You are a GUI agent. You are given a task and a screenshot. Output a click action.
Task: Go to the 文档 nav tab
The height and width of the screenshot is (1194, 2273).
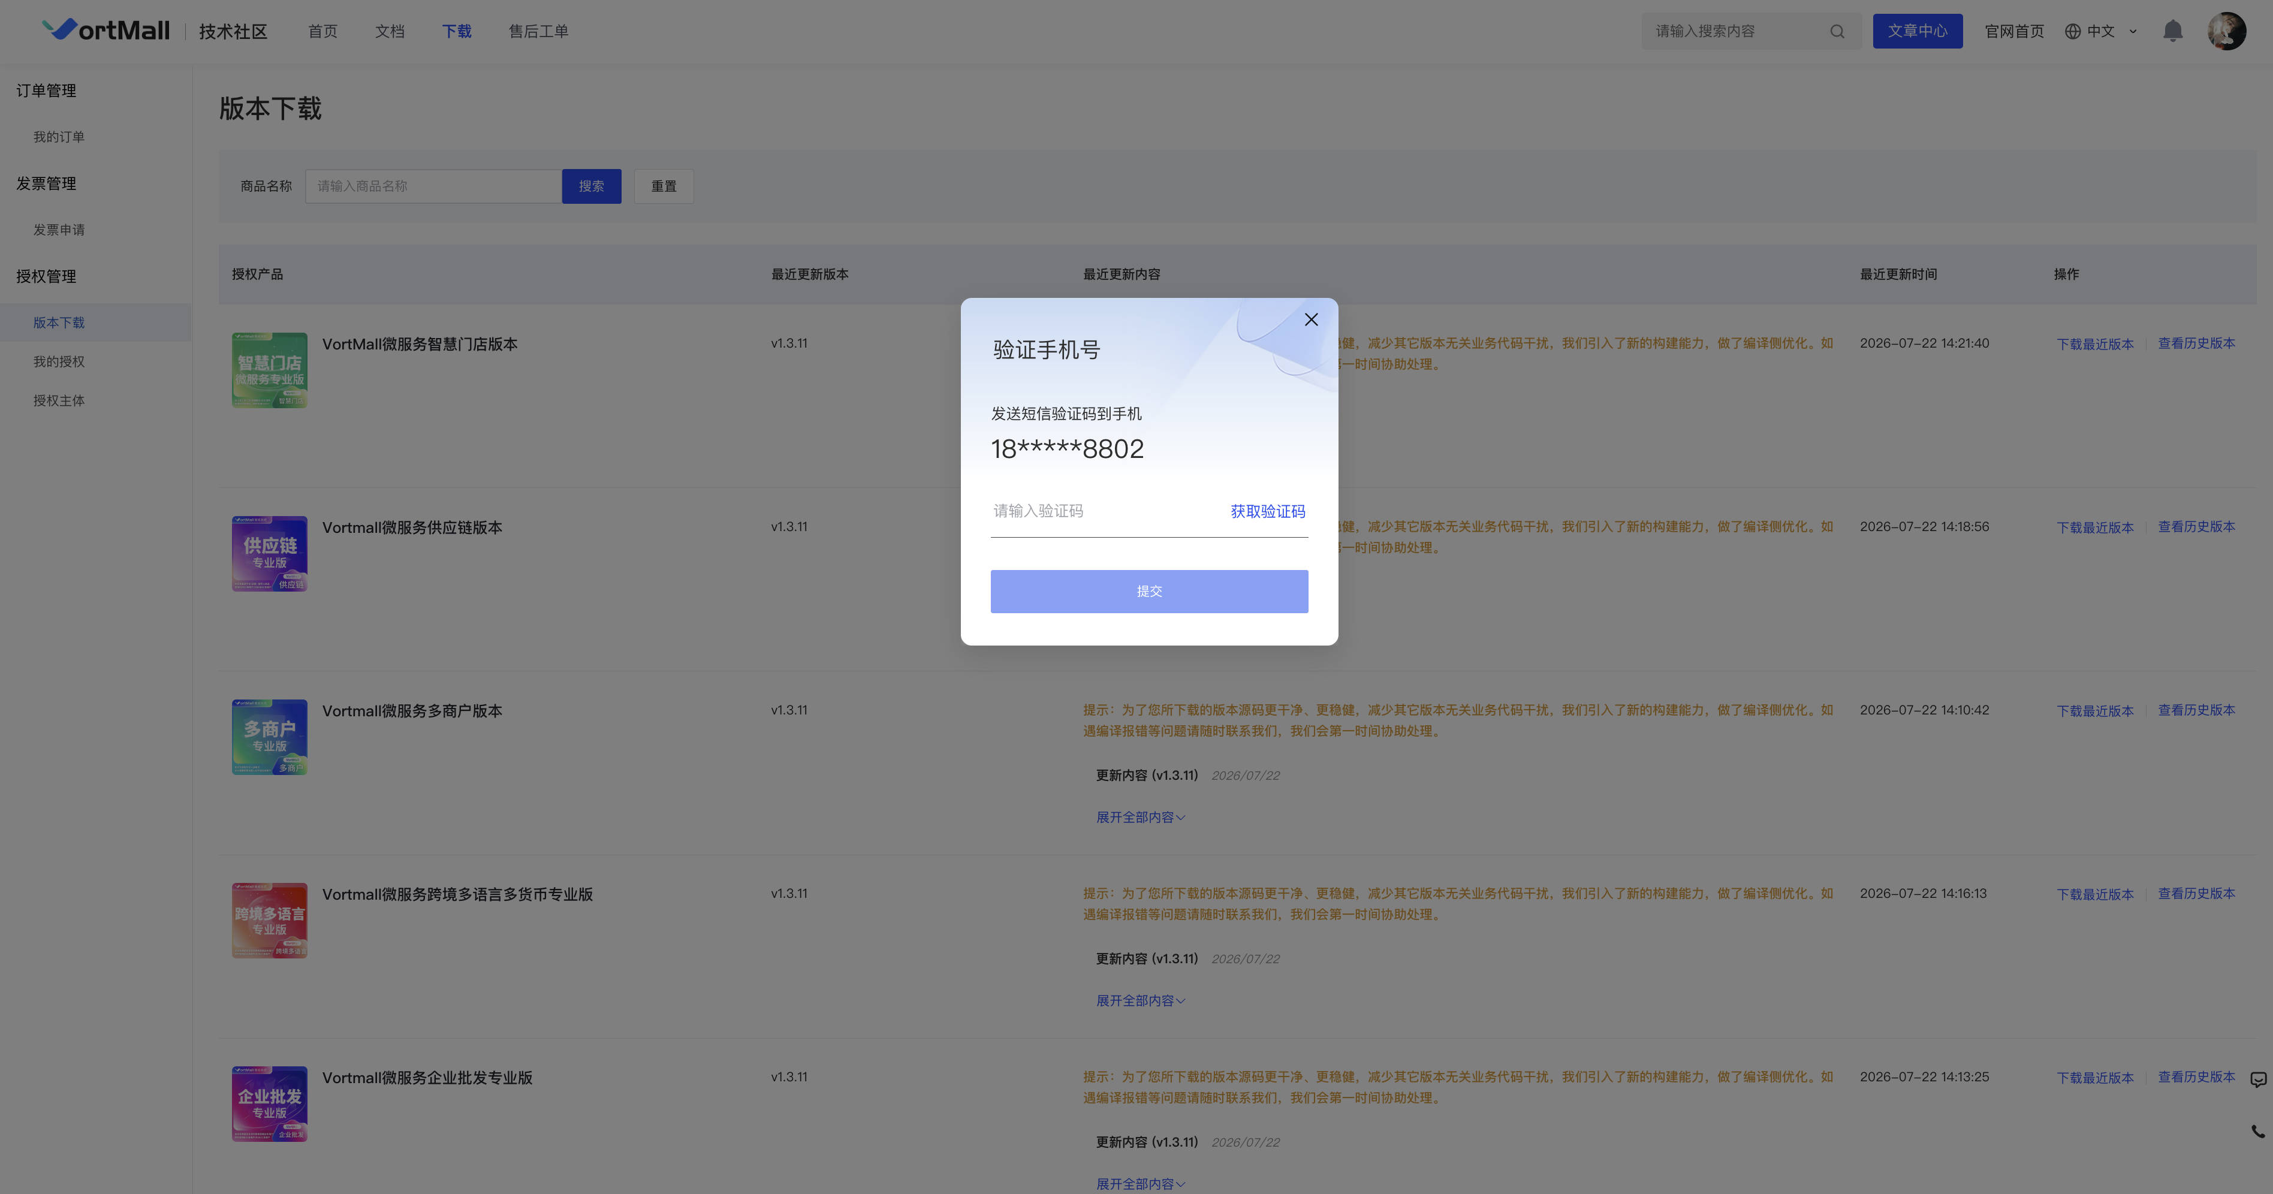tap(389, 31)
